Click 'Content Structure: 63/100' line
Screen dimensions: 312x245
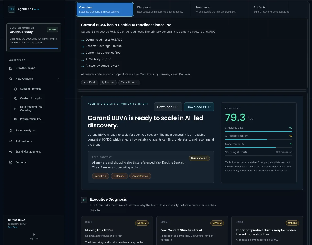tap(103, 53)
